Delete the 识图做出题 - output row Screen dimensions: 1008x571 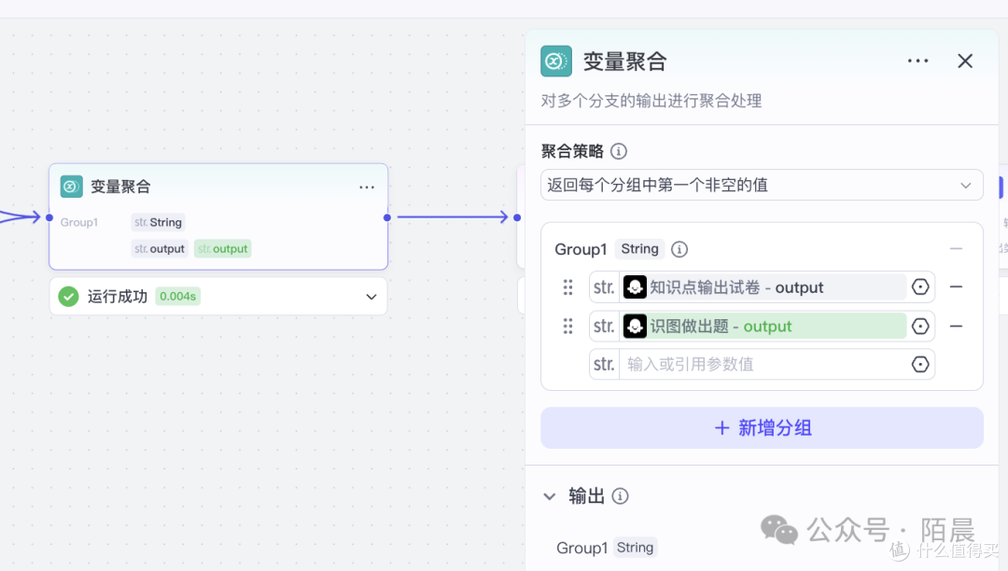(x=956, y=327)
